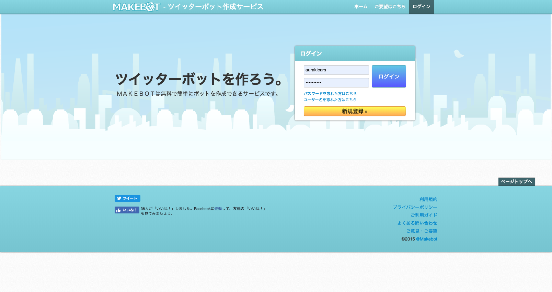Visit the @Makebot link in the copyright line
Viewport: 552px width, 292px height.
426,239
